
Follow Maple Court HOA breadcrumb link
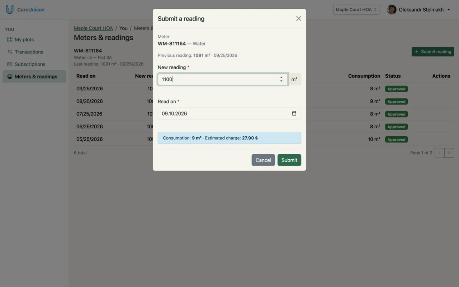(x=93, y=28)
